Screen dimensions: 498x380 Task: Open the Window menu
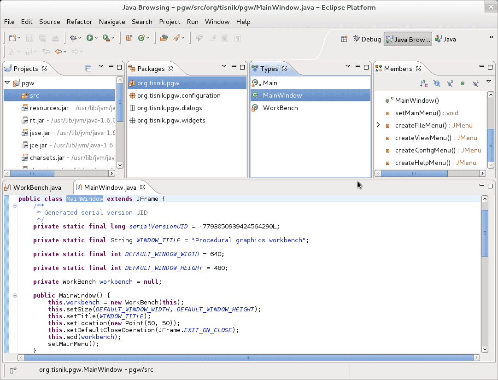point(217,22)
